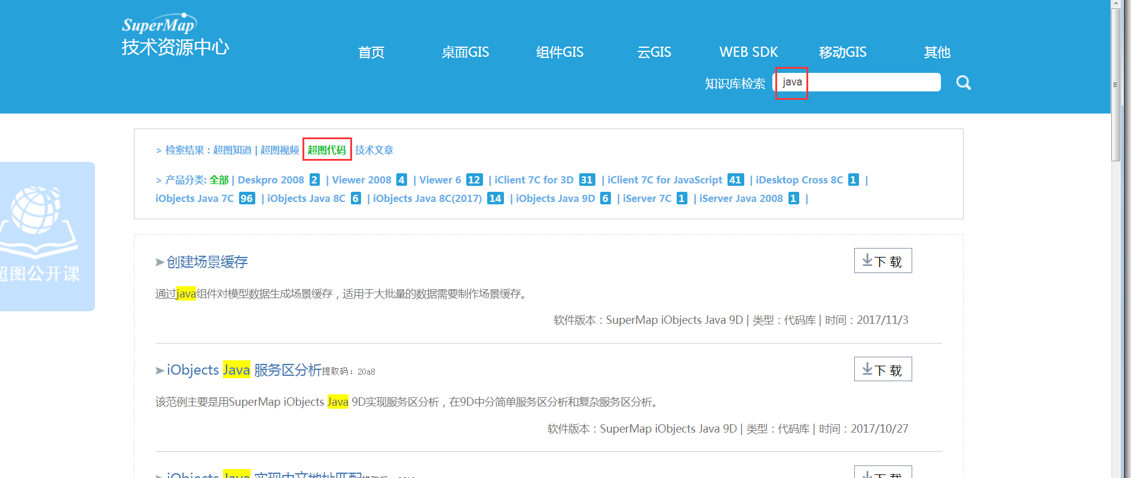Switch to the 超图代码 results tab
Screen dimensions: 1131x478
[327, 150]
